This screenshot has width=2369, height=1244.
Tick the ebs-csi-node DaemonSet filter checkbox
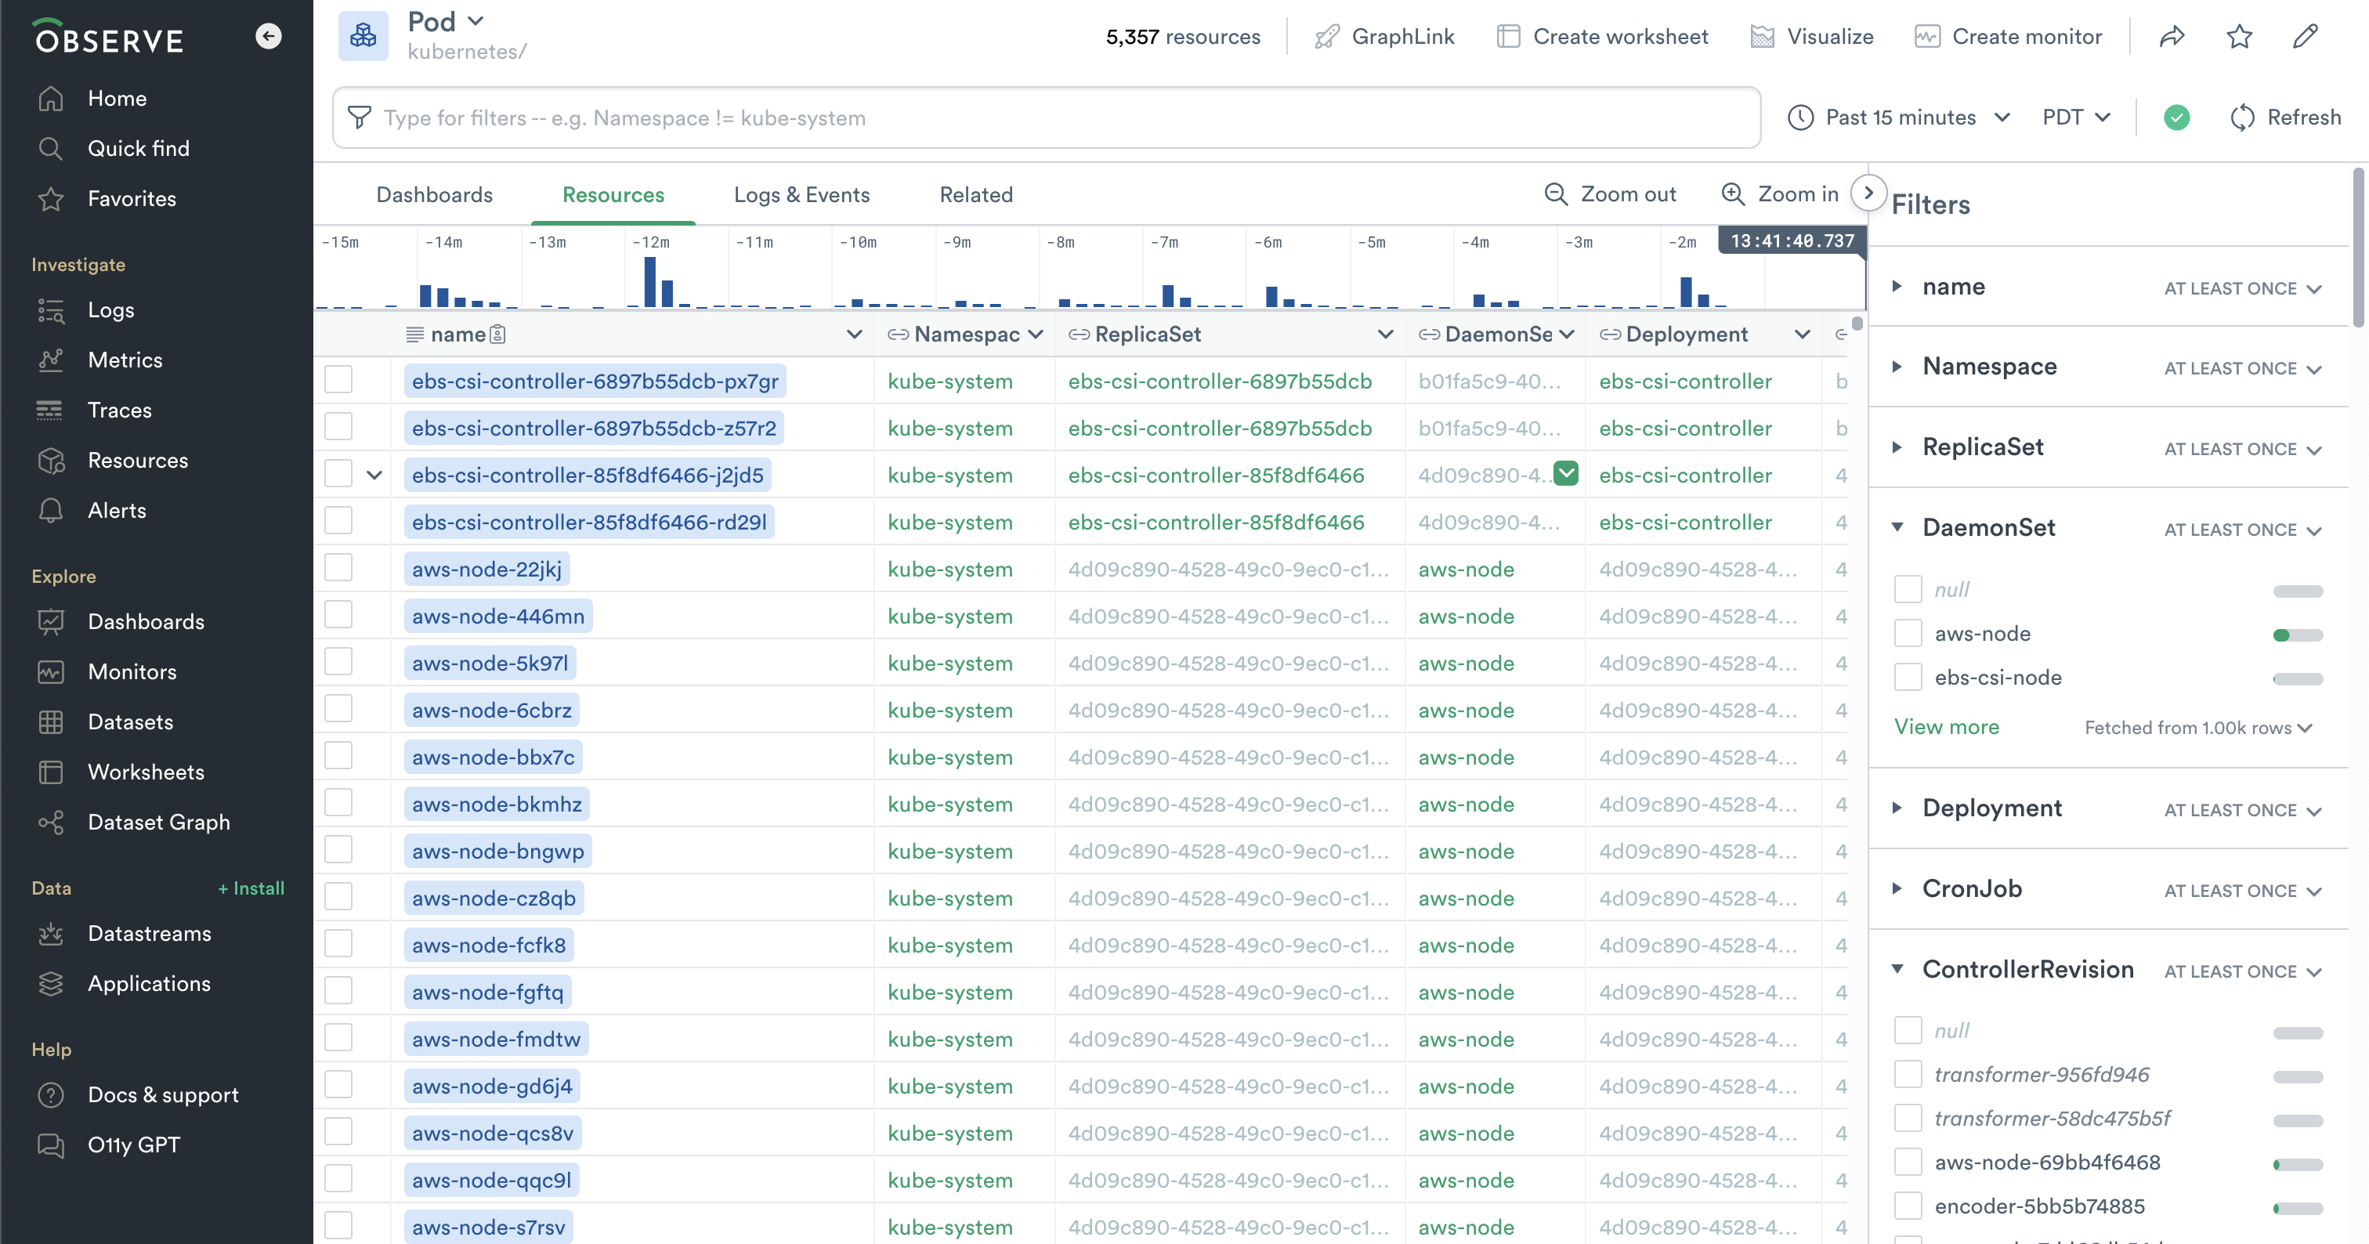pyautogui.click(x=1908, y=678)
